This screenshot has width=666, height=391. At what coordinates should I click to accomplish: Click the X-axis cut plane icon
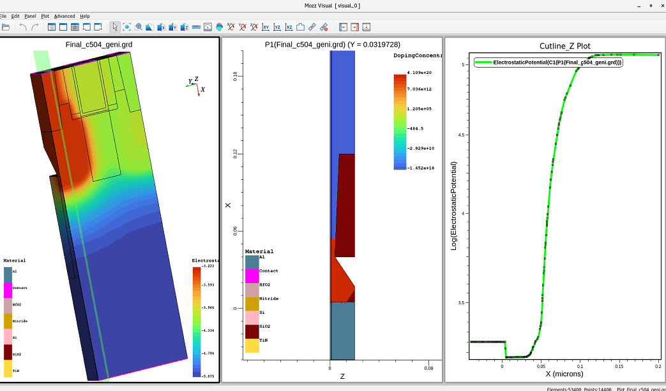click(162, 27)
